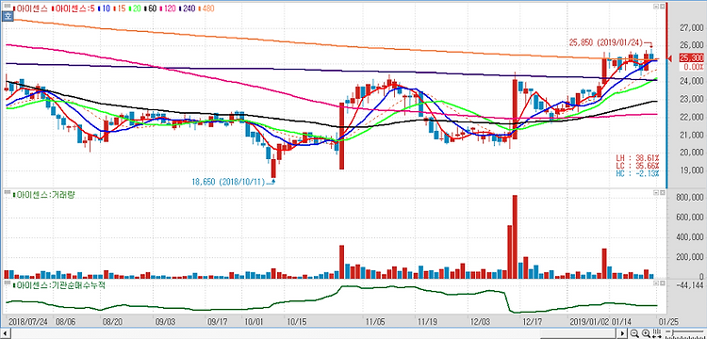Click the 아이센스:거래량 volume legend

[42, 195]
